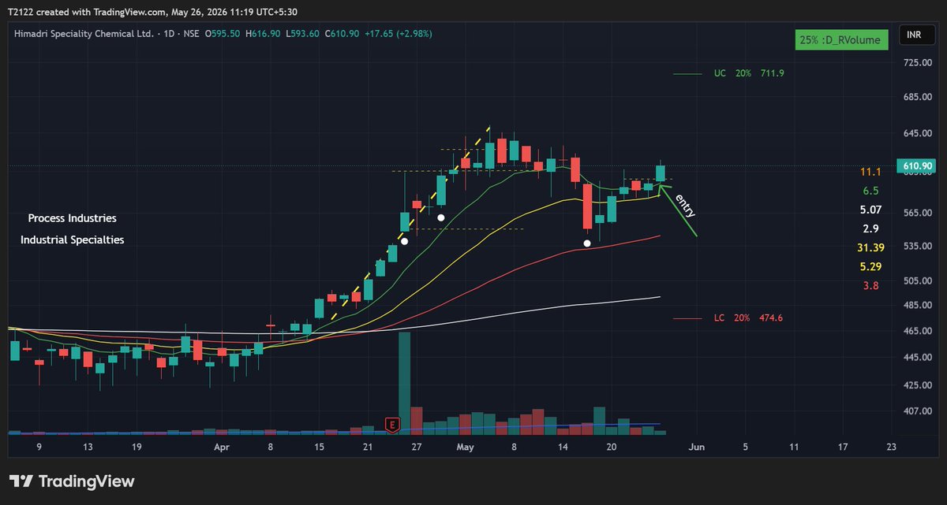947x505 pixels.
Task: Click the orange 11.1 indicator value
Action: pos(870,172)
